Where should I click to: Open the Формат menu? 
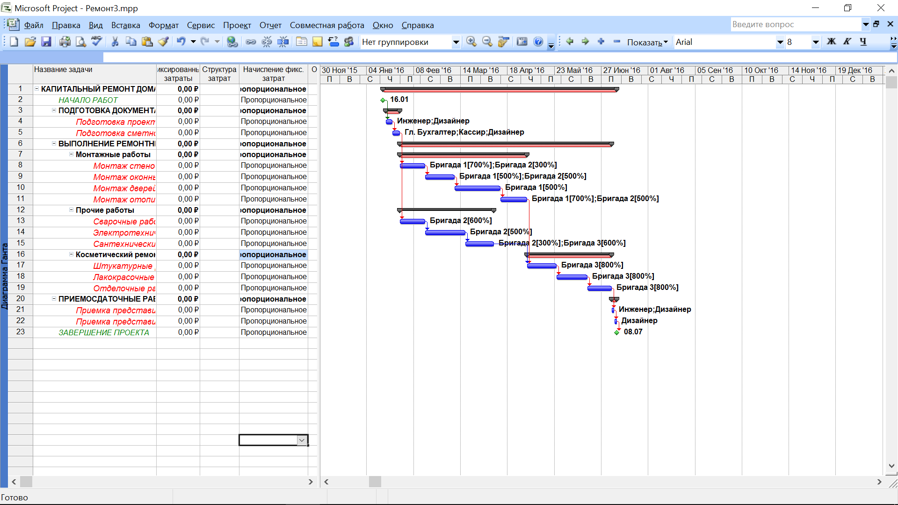(x=163, y=25)
